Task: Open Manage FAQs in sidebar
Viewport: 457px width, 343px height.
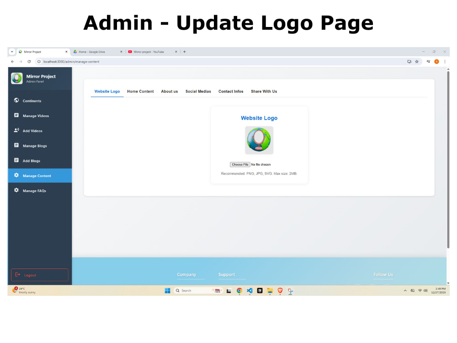Action: click(x=40, y=190)
